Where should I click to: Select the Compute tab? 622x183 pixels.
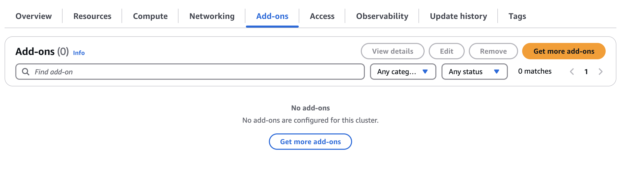coord(150,16)
